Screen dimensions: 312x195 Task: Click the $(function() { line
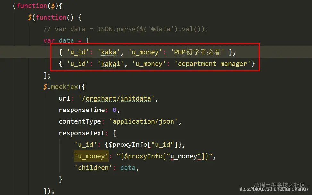55,17
